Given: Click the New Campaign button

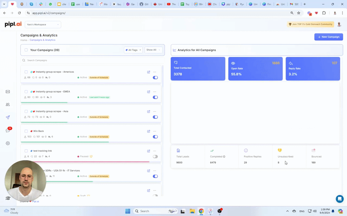Looking at the screenshot, I should click(328, 37).
